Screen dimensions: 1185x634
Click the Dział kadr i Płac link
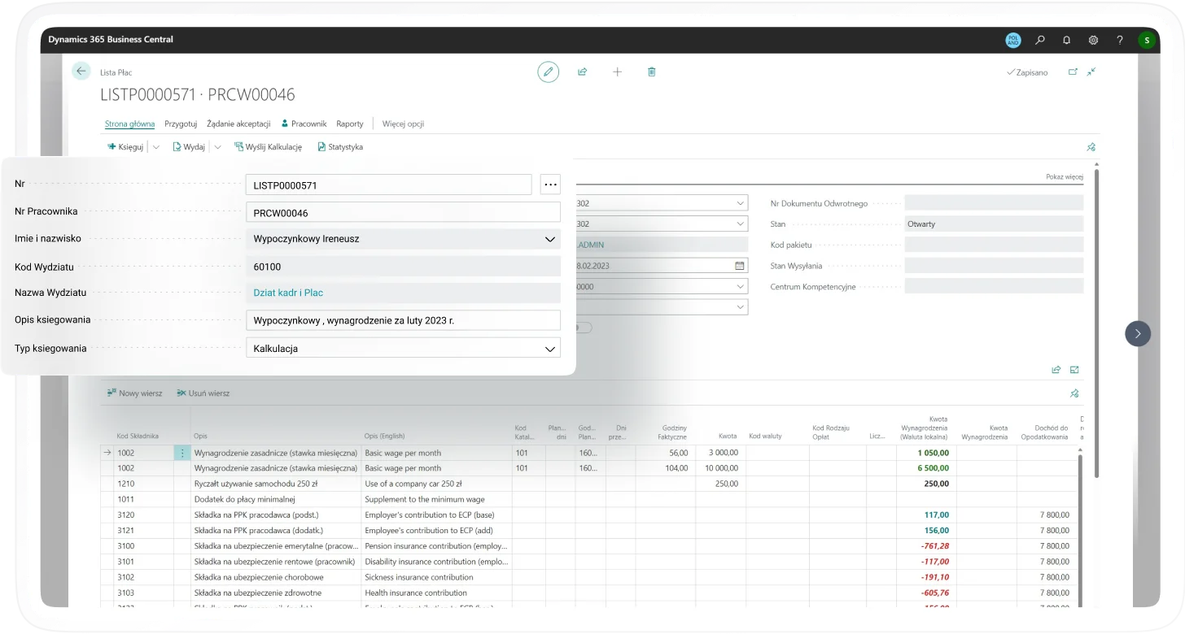coord(288,293)
